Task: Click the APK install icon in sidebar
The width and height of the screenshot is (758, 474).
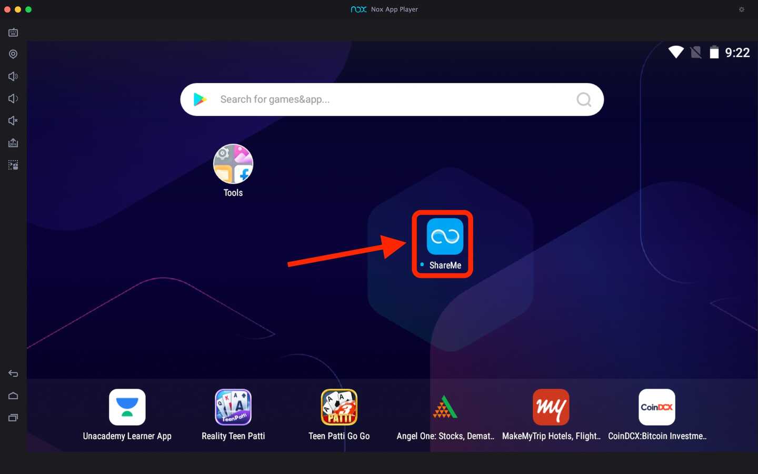Action: click(13, 143)
